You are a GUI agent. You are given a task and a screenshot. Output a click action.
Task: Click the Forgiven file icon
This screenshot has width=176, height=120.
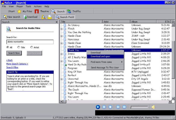pos(65,68)
